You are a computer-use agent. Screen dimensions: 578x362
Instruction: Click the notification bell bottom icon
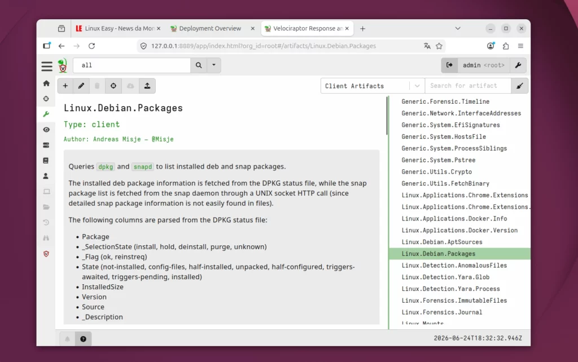point(68,339)
